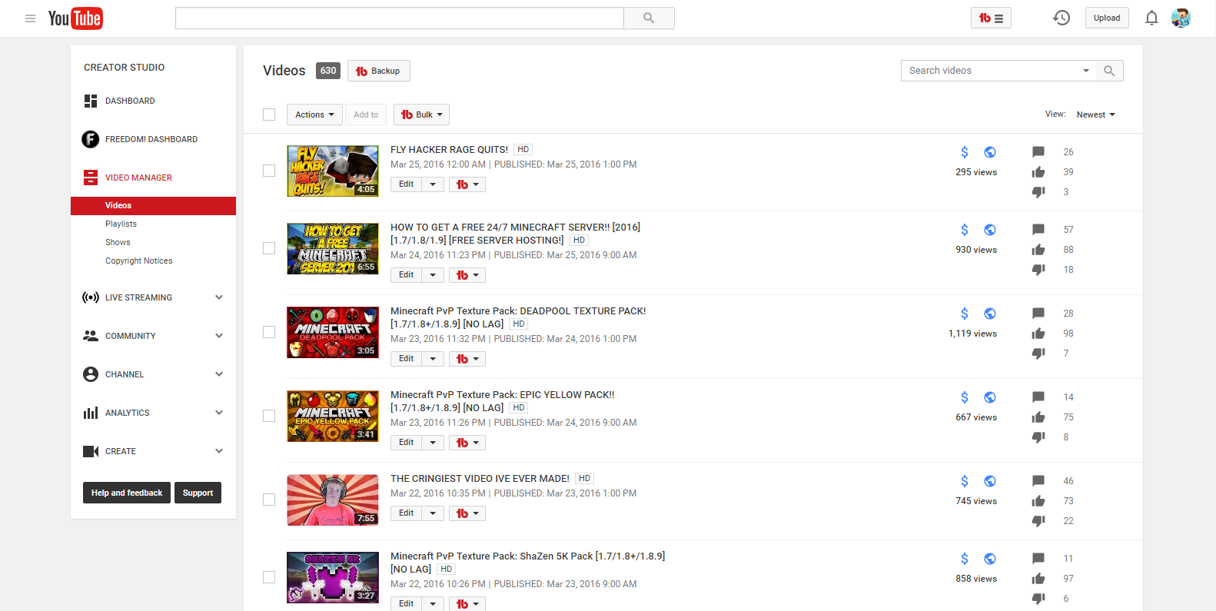Screen dimensions: 1216x611
Task: Open the search videos filter arrow
Action: [x=1086, y=71]
